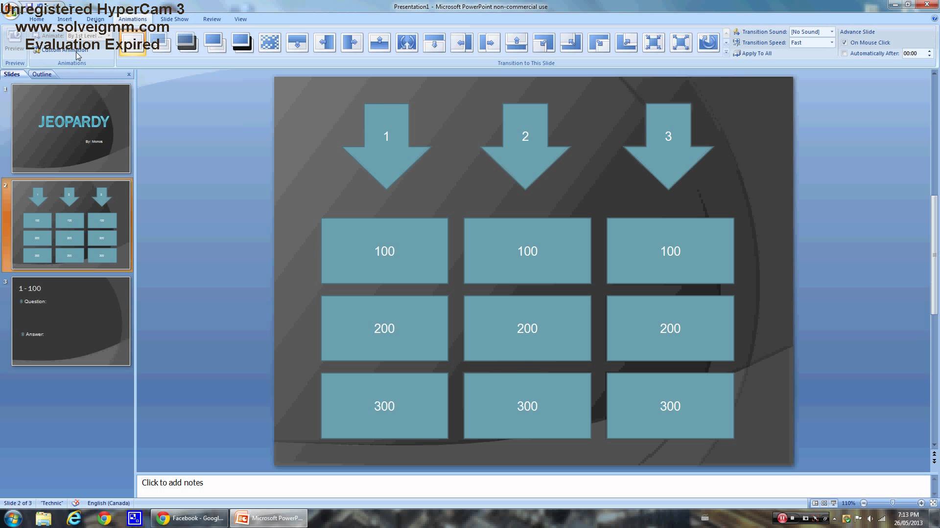Show hidden system tray icons
The height and width of the screenshot is (528, 940).
pos(834,519)
